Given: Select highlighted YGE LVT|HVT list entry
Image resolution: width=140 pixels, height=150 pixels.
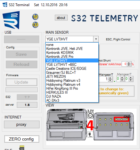Looking at the screenshot, I should click(72, 61).
